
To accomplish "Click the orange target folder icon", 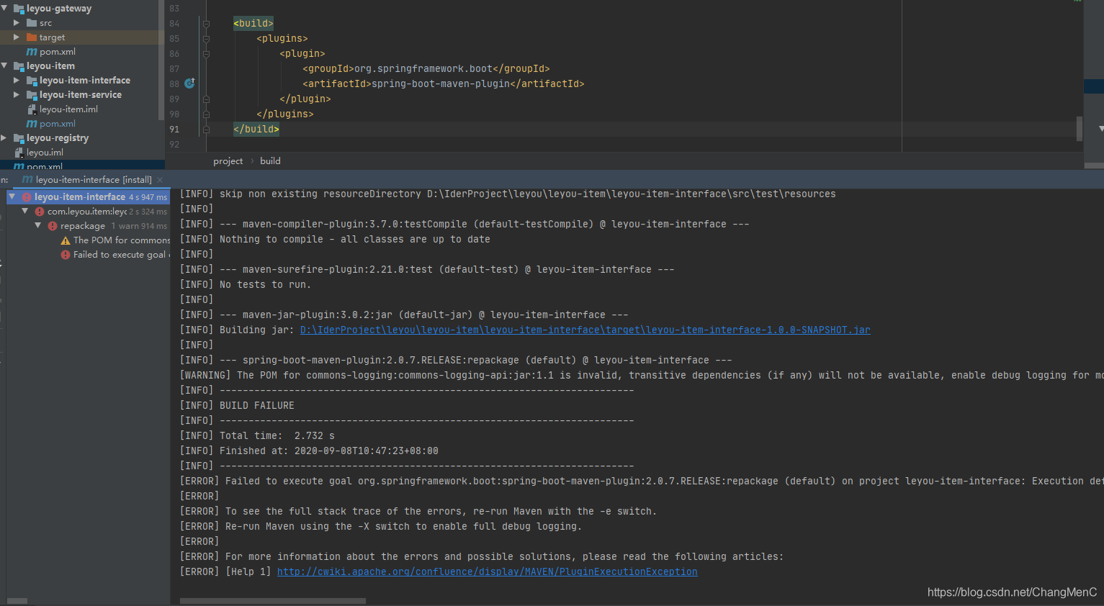I will coord(32,37).
